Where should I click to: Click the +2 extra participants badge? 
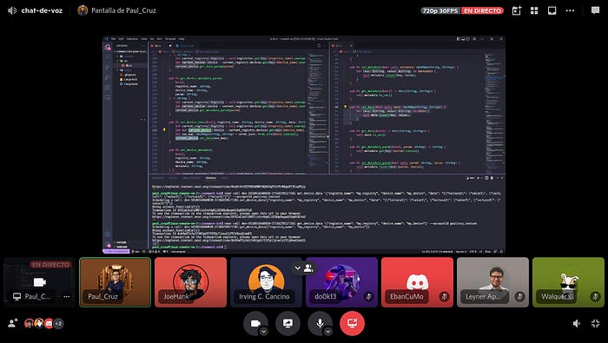click(x=58, y=323)
